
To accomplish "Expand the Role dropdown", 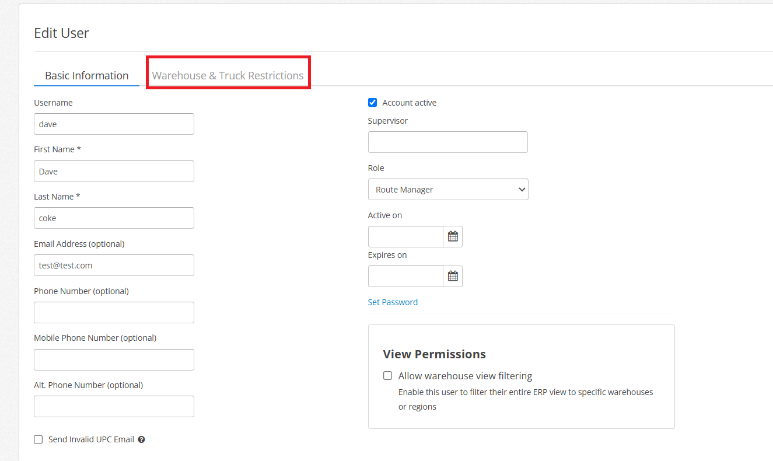I will (448, 190).
